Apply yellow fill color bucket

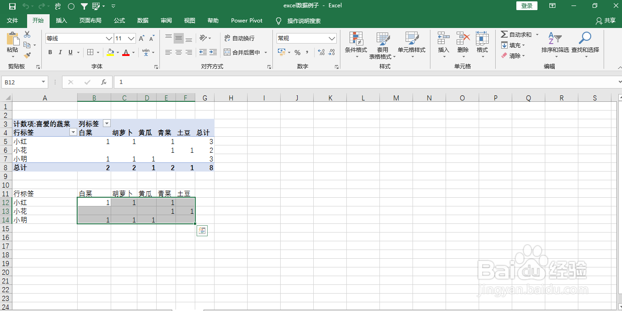pyautogui.click(x=110, y=52)
